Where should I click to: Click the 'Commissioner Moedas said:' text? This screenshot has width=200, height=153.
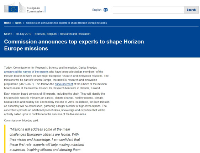(x=21, y=121)
